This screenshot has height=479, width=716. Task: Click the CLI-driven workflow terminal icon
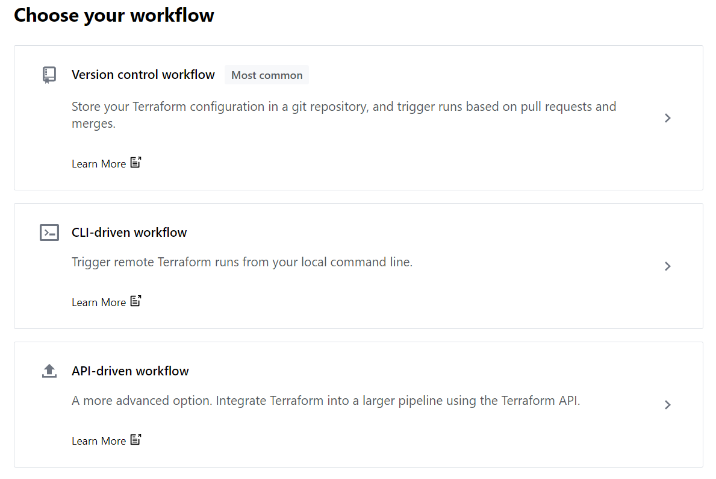click(49, 233)
